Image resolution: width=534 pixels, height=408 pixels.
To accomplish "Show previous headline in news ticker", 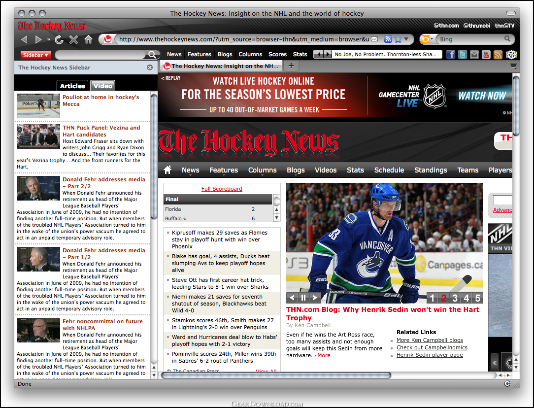I will coord(317,54).
